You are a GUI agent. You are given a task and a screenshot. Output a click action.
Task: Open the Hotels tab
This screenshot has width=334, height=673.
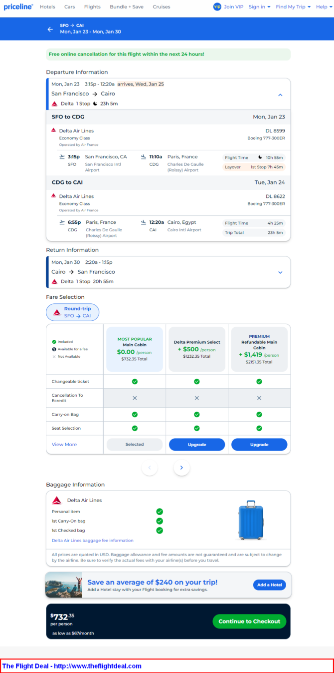tap(47, 7)
